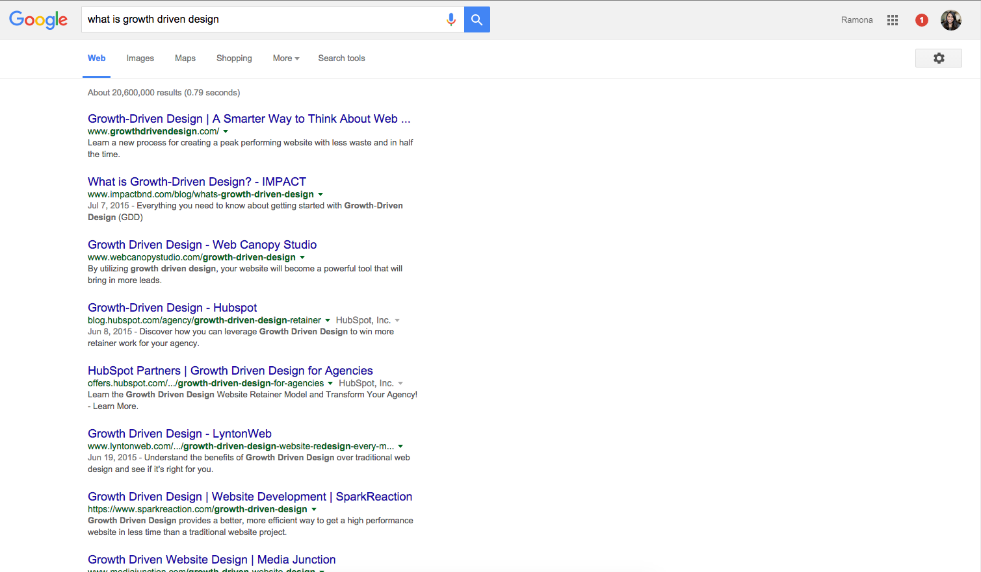
Task: View the red notifications badge
Action: click(921, 20)
